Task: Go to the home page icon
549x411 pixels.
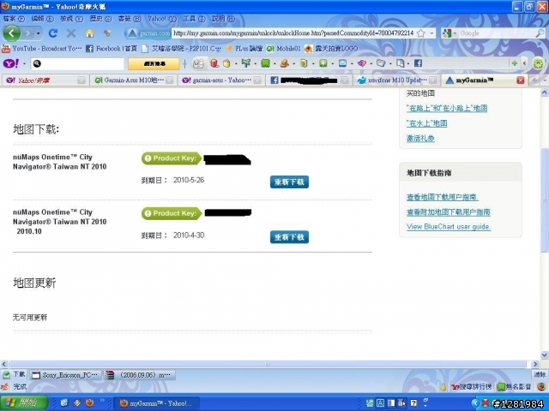Action: (x=89, y=33)
